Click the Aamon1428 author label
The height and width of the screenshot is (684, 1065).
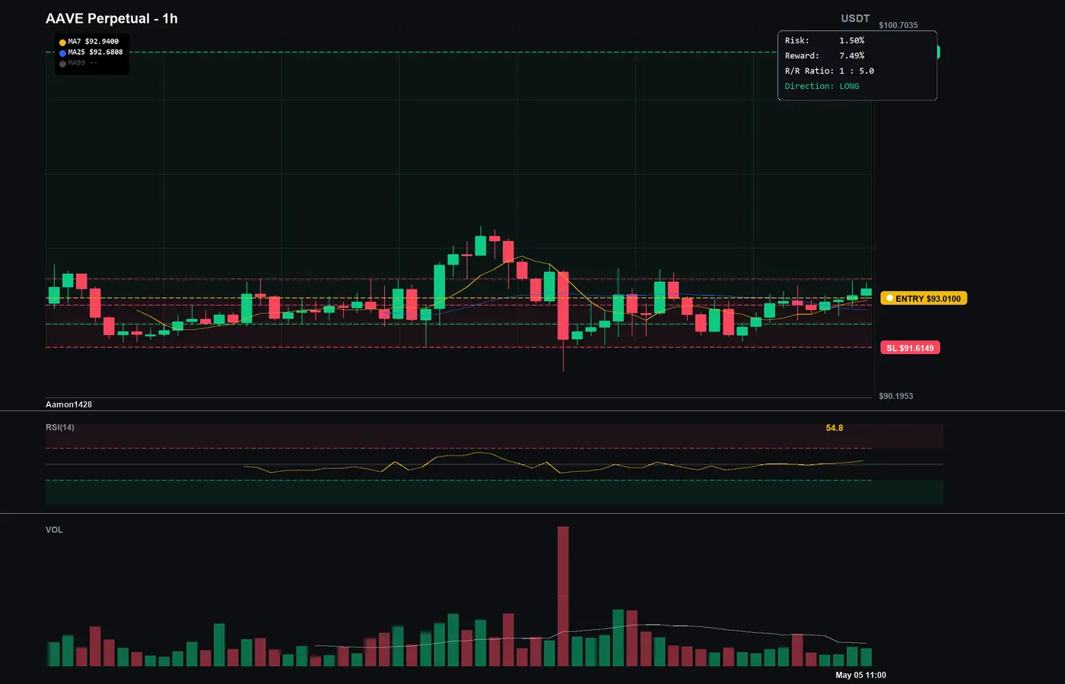(68, 404)
